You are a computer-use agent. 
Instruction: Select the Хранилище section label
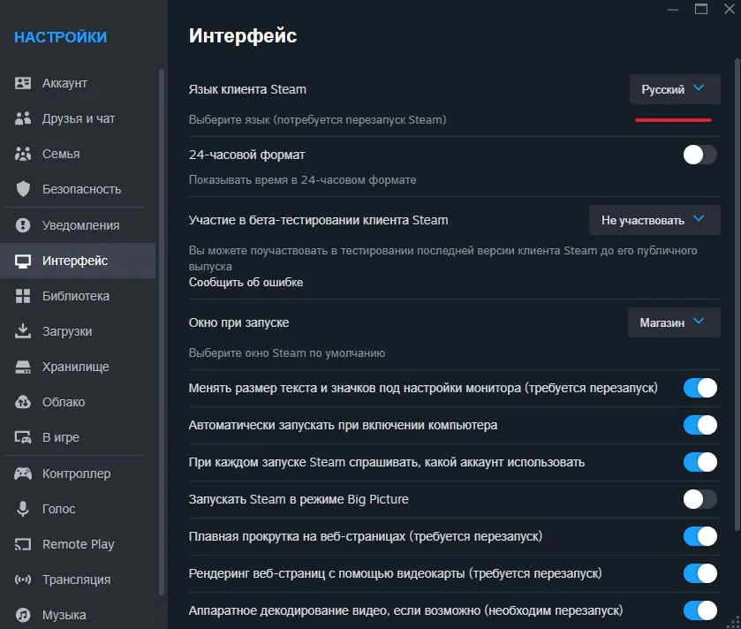click(76, 367)
